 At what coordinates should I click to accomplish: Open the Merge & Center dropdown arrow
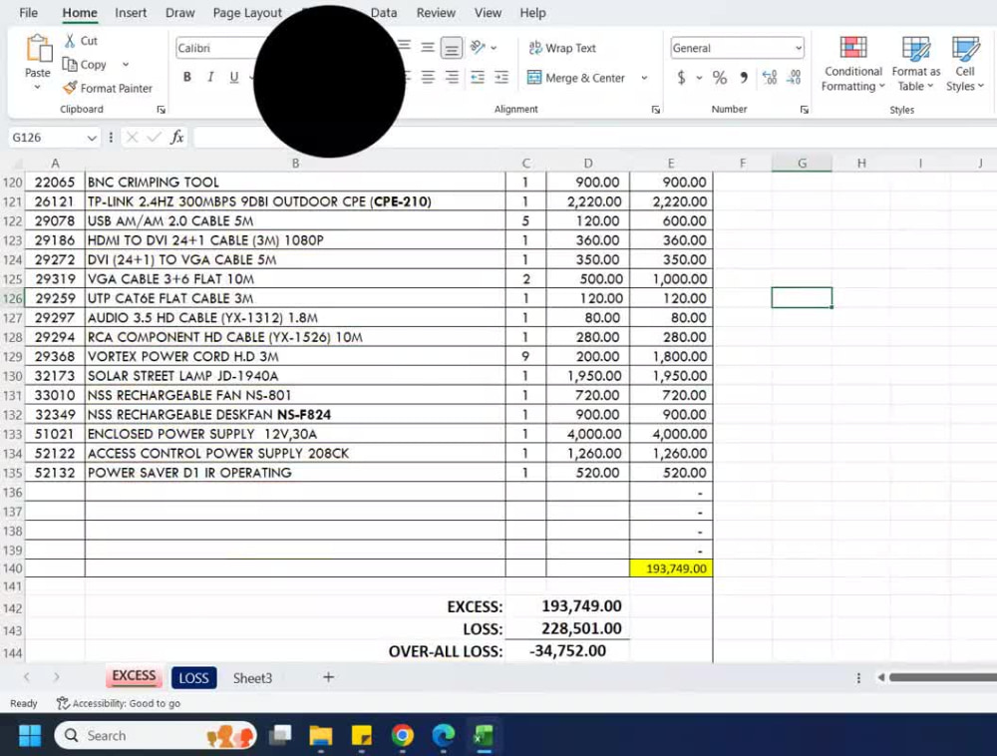644,78
